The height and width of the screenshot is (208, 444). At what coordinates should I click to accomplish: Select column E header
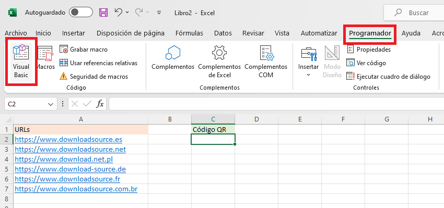[x=300, y=119]
